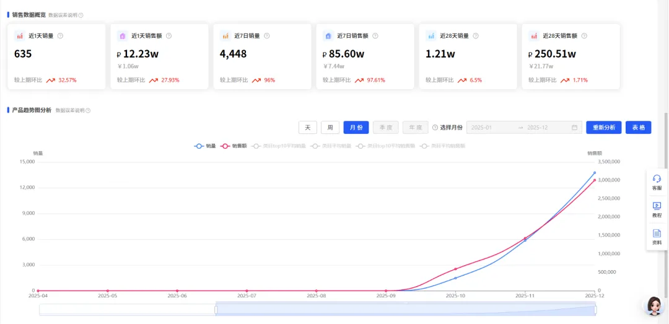Image resolution: width=669 pixels, height=324 pixels.
Task: Open 教程 video icon in side panel
Action: pos(657,206)
